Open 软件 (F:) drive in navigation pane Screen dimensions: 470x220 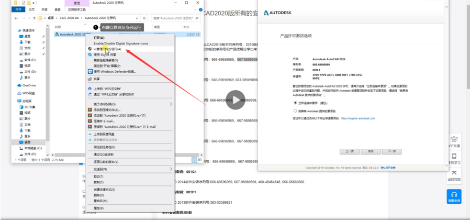pyautogui.click(x=30, y=60)
